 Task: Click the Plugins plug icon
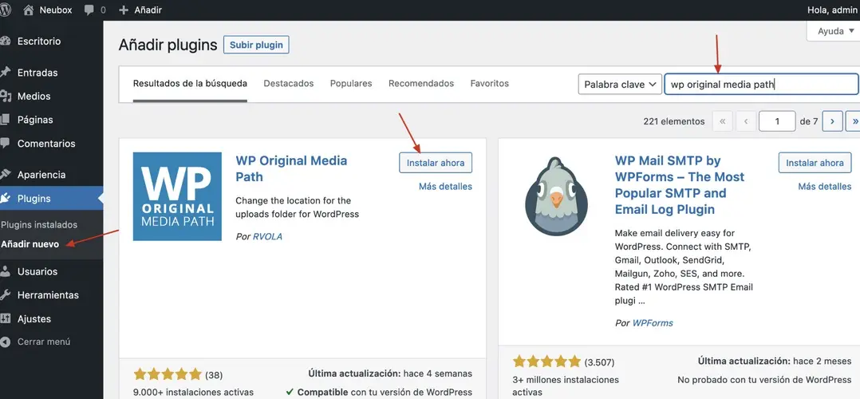(6, 199)
